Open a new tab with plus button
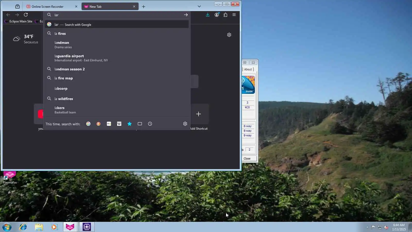Screen dimensions: 412x232 pyautogui.click(x=144, y=6)
